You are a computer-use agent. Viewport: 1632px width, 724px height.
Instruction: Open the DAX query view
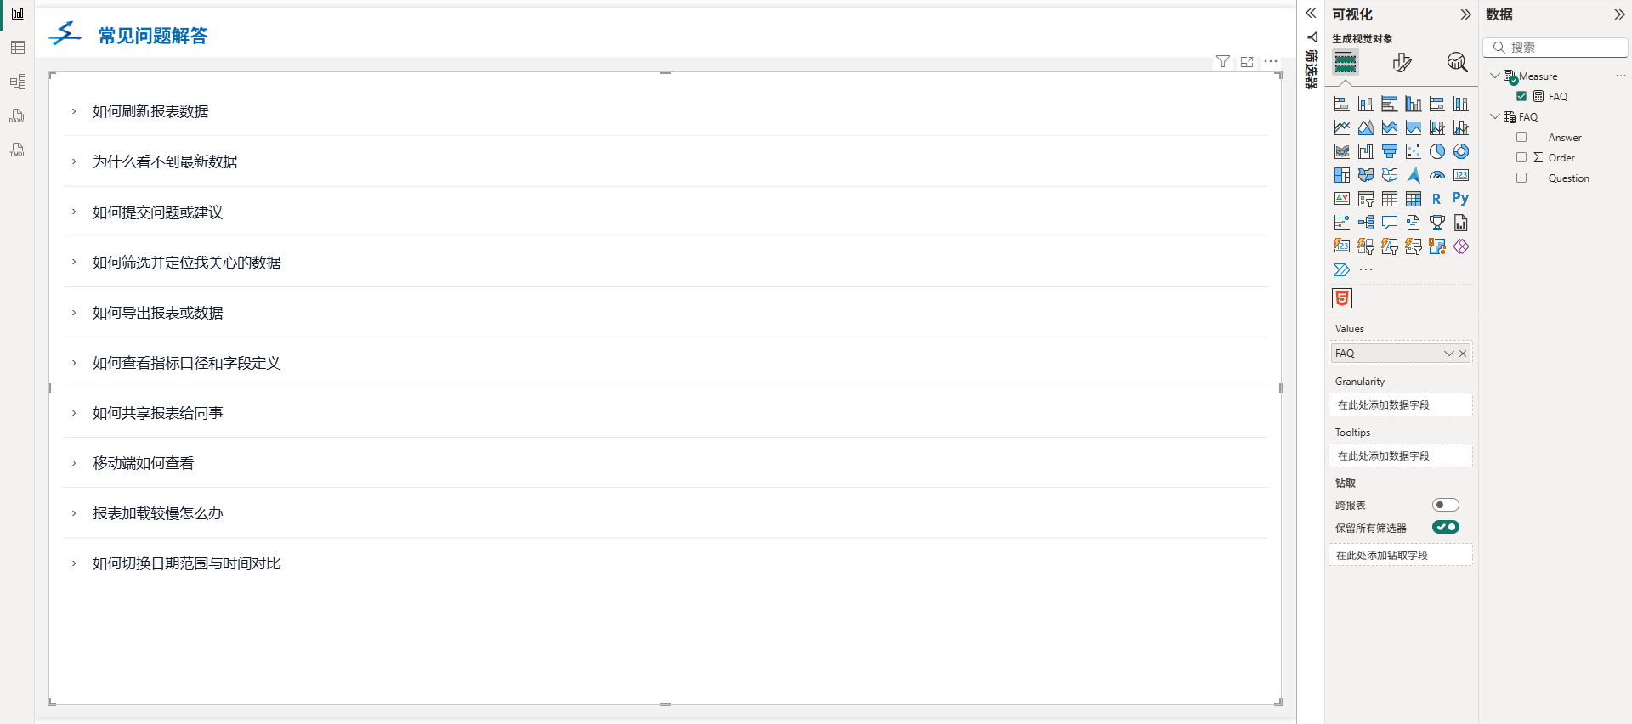(17, 116)
